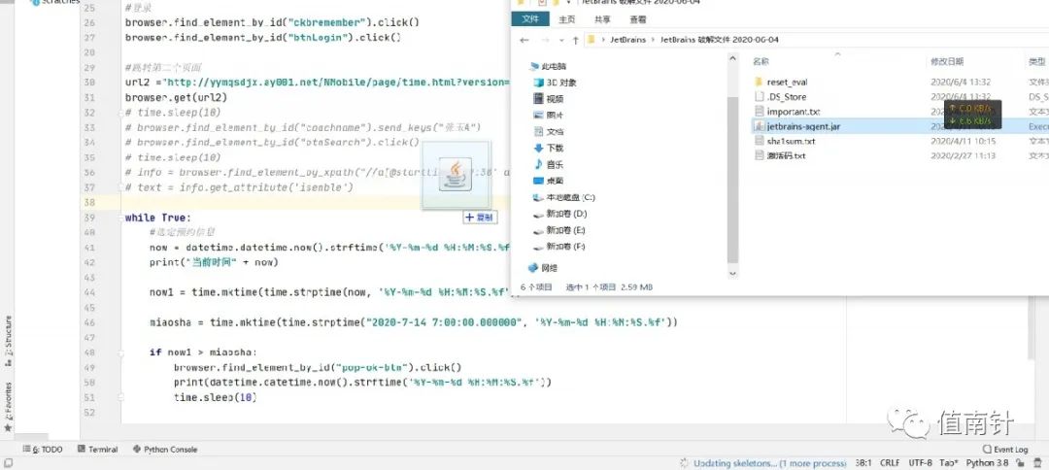Expand the chevron before JetBrains breadcrumb

pyautogui.click(x=603, y=40)
